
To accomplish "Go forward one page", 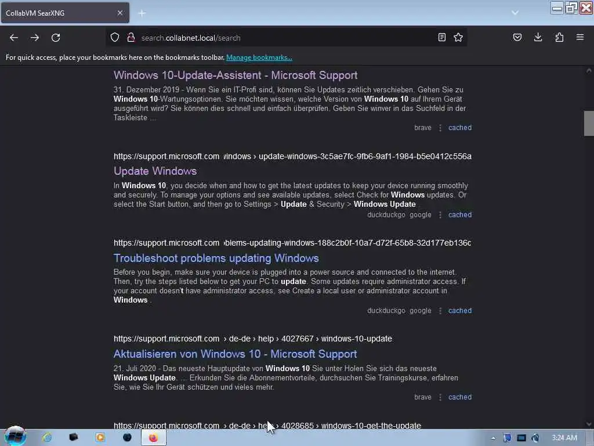I will [x=35, y=38].
